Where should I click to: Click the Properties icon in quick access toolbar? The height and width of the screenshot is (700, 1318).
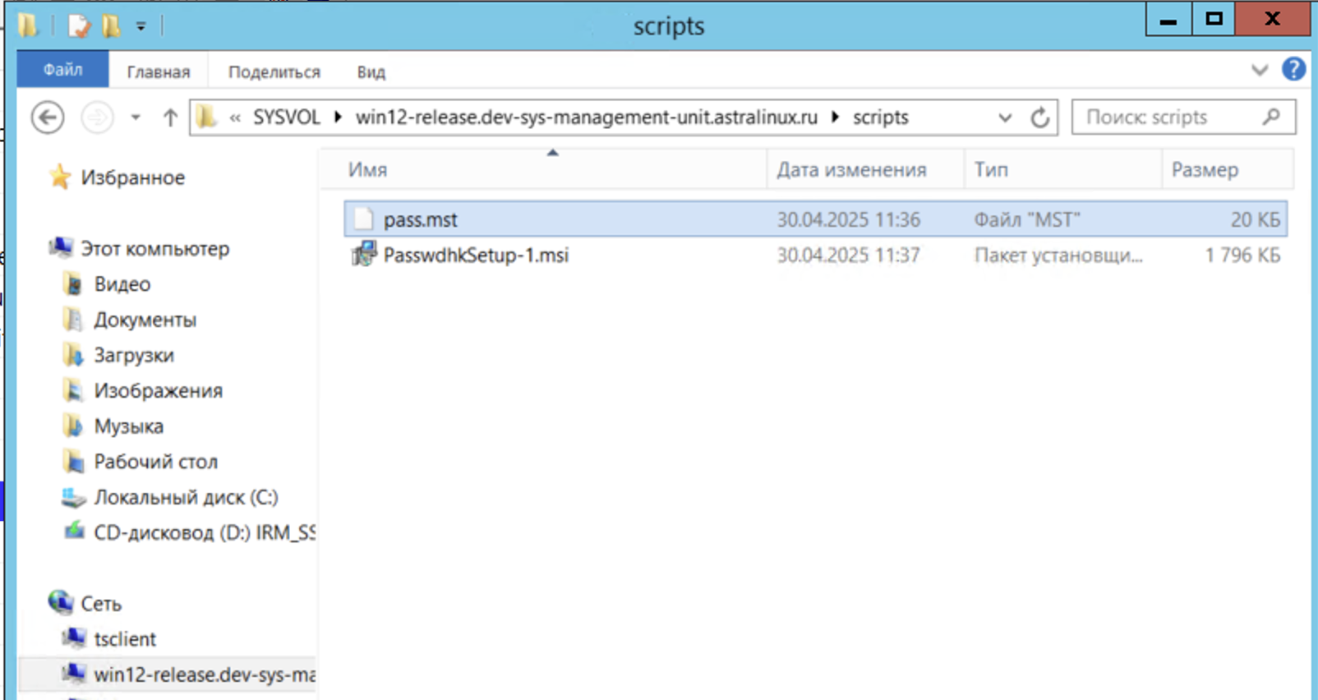pyautogui.click(x=79, y=26)
